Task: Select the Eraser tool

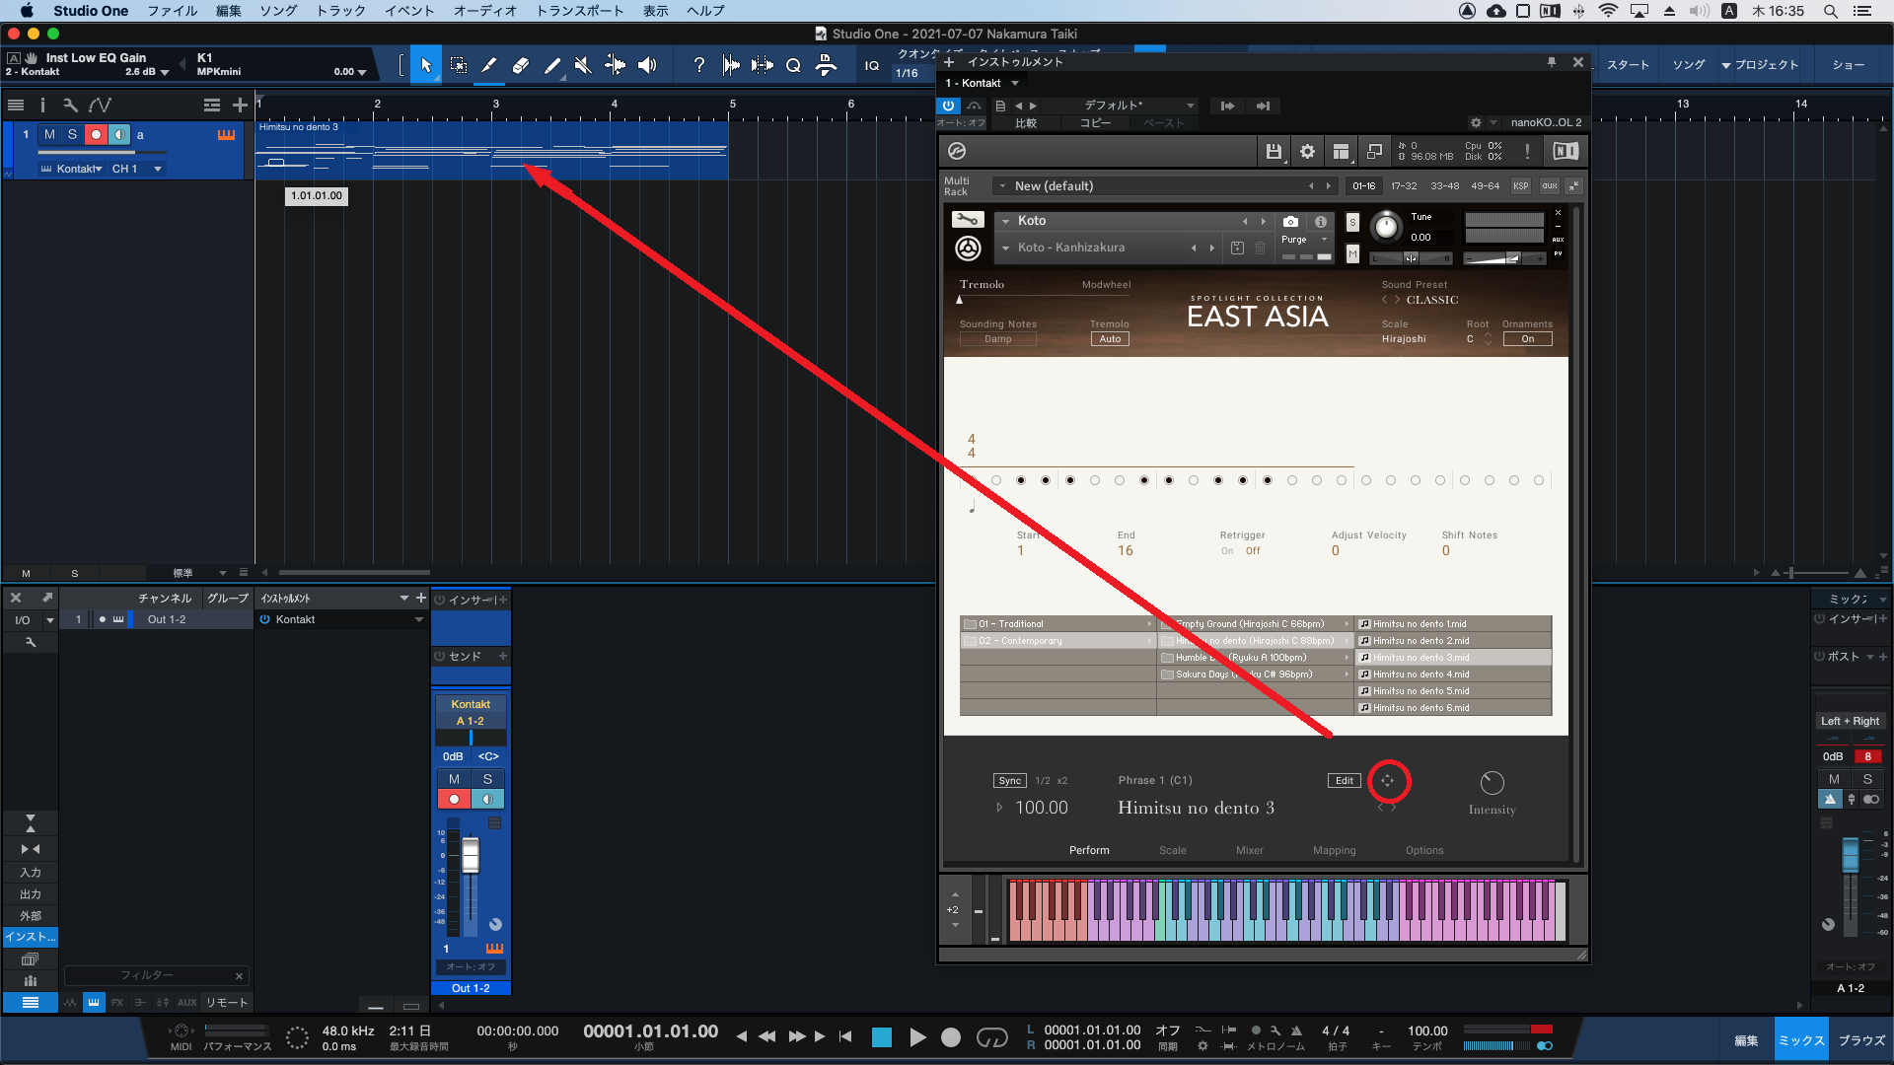Action: point(521,65)
